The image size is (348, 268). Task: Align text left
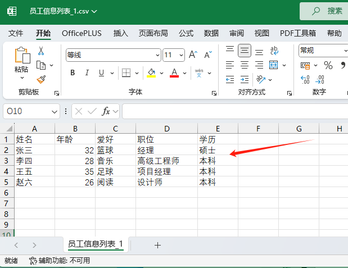[x=230, y=65]
